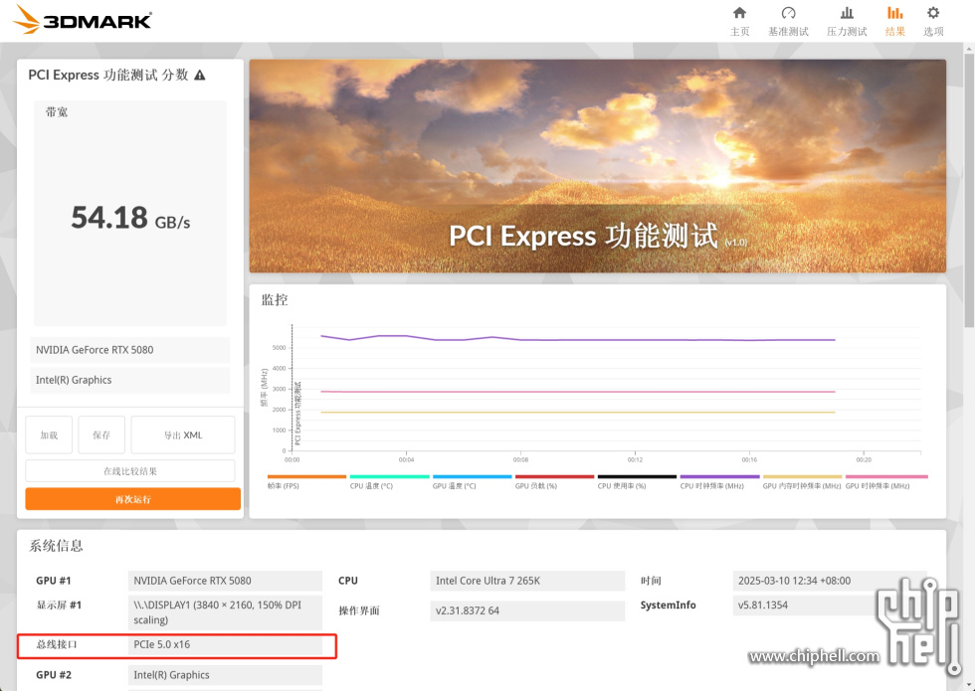Image resolution: width=975 pixels, height=691 pixels.
Task: Toggle the GPU 内存时钟频率 yellow legend
Action: (x=802, y=476)
